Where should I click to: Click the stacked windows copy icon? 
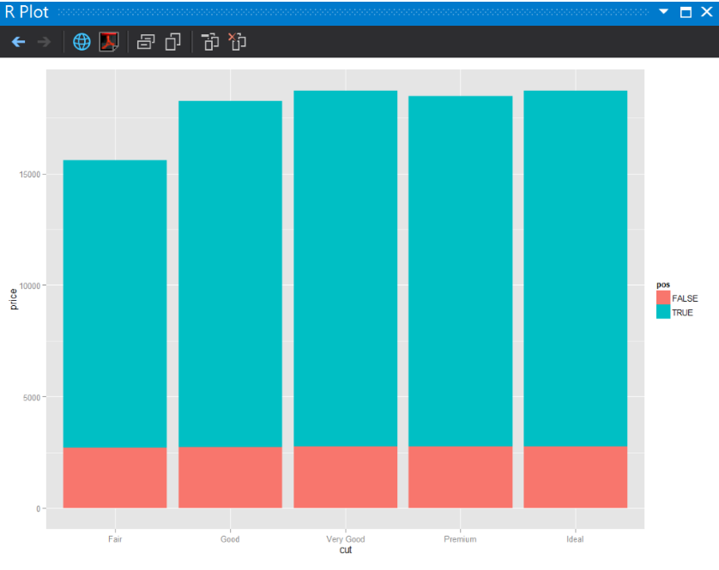click(146, 42)
